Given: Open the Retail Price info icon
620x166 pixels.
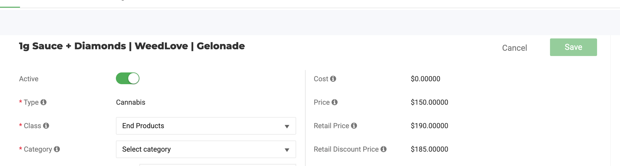Looking at the screenshot, I should [354, 126].
